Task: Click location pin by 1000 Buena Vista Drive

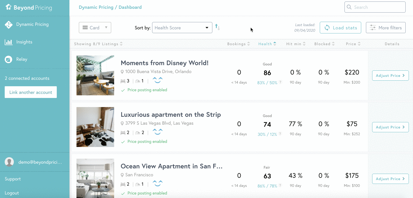Action: (122, 72)
